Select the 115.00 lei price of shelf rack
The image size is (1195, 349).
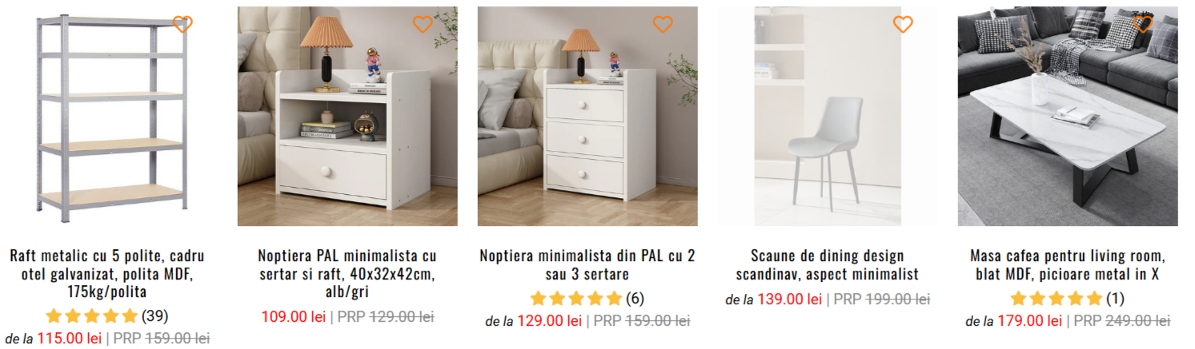coord(70,339)
